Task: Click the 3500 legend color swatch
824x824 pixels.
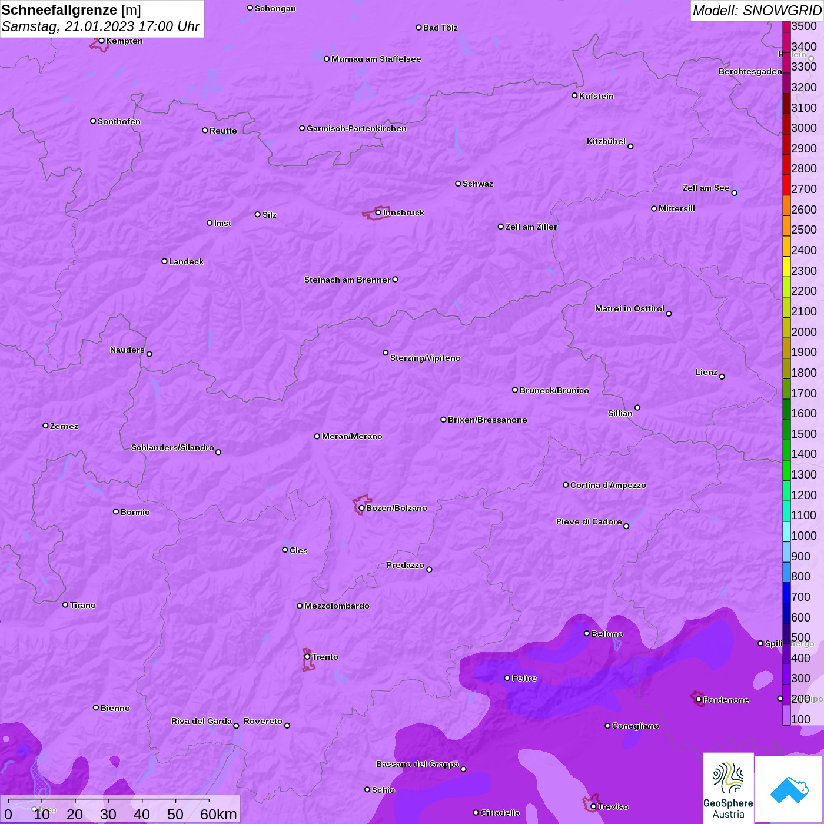Action: (x=786, y=26)
